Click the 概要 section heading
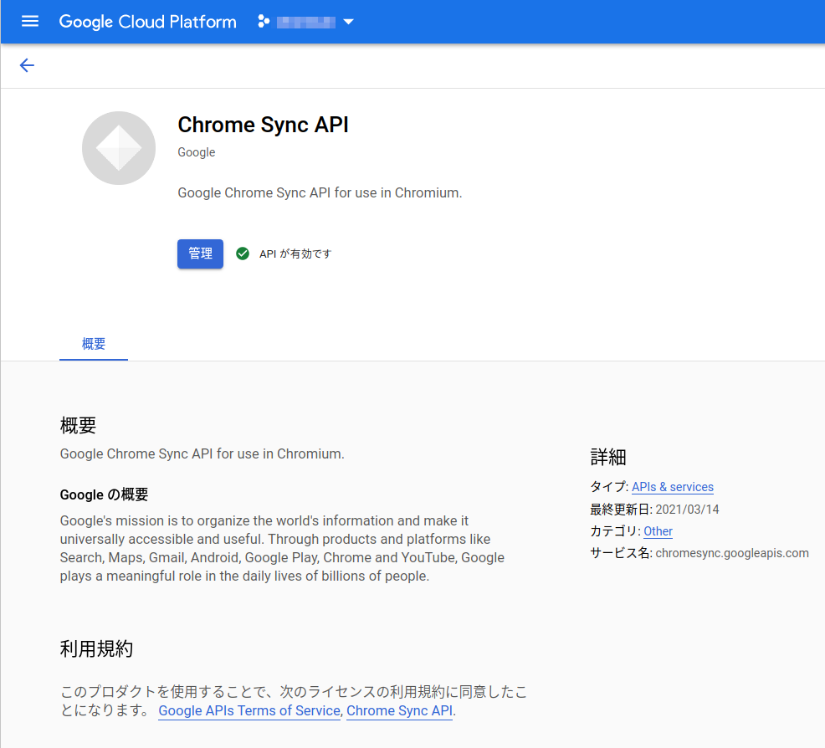Viewport: 825px width, 748px height. click(78, 425)
